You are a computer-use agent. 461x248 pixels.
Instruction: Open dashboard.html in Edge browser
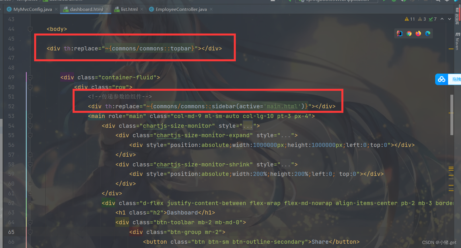(x=428, y=34)
